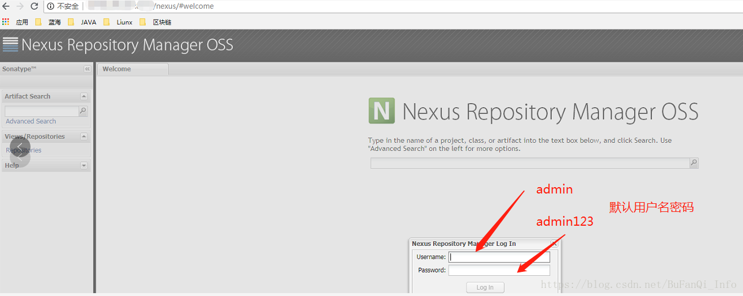Click the Password input field

click(x=499, y=270)
